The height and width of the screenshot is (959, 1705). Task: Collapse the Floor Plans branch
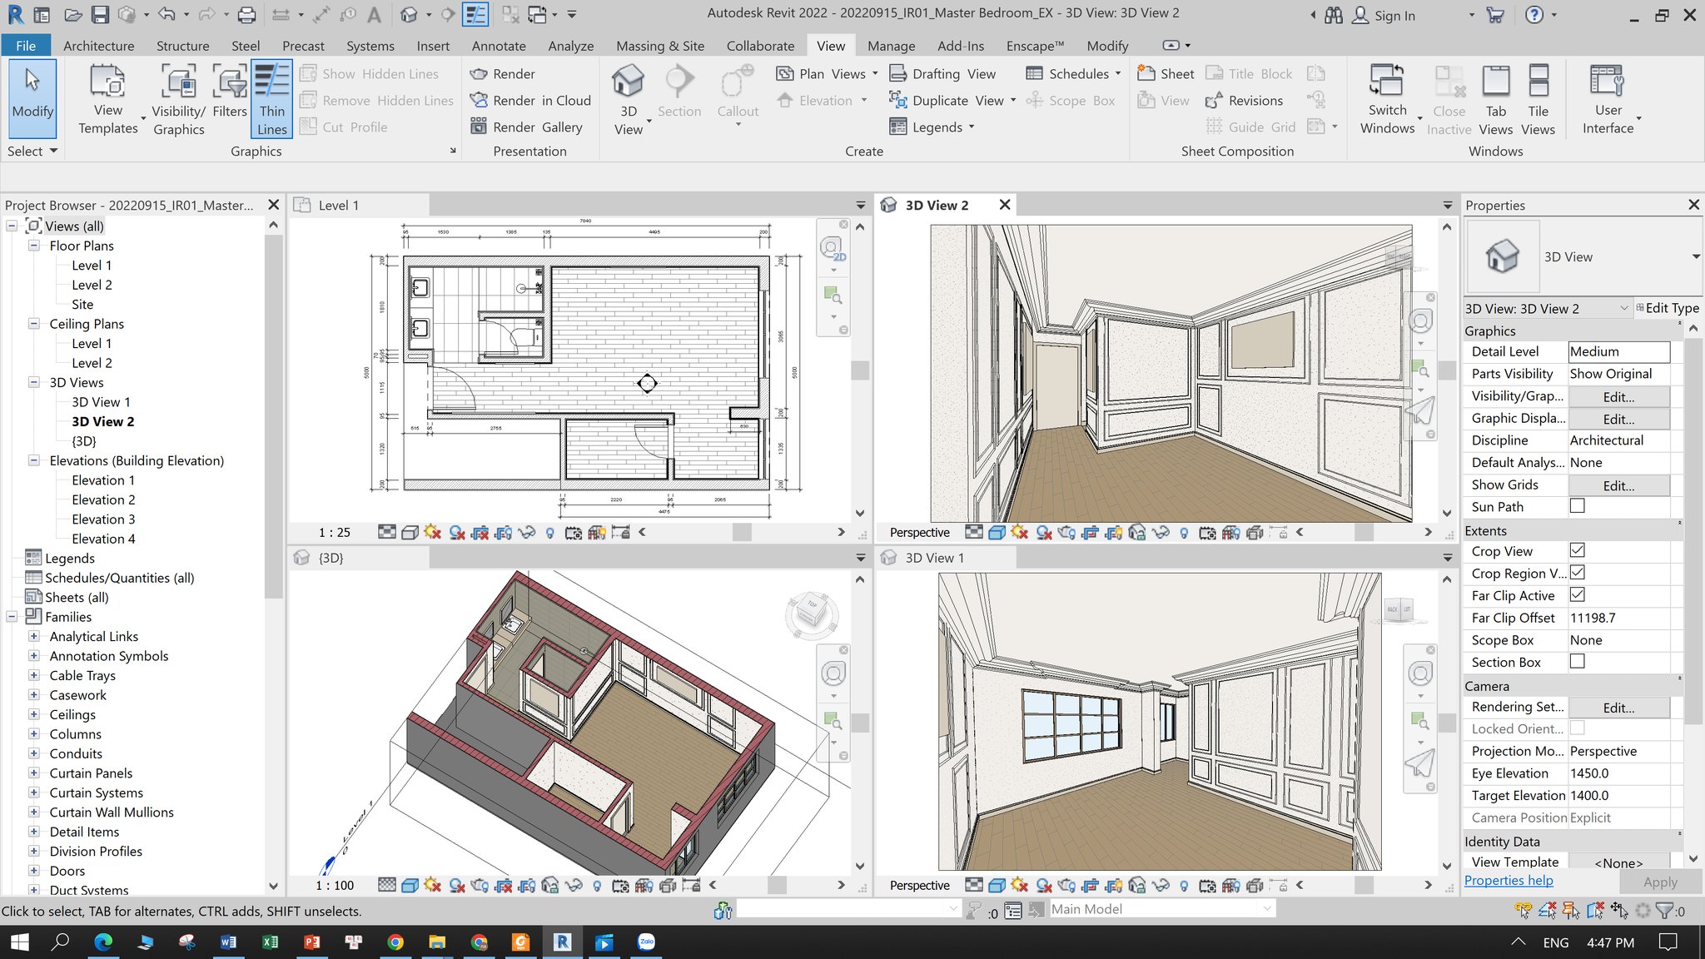pos(33,246)
